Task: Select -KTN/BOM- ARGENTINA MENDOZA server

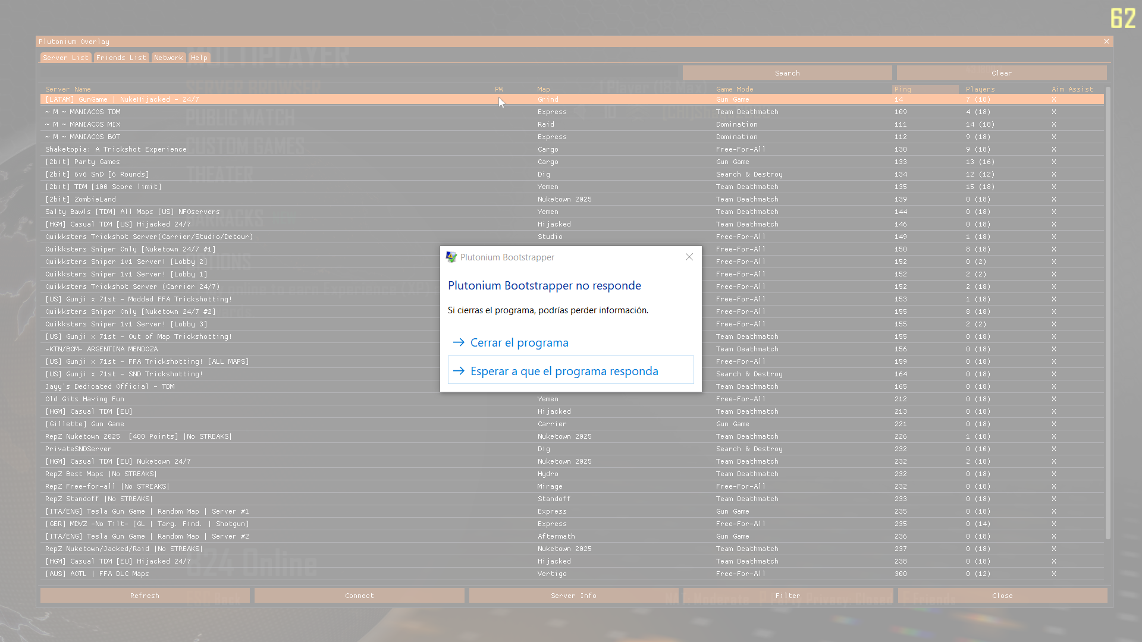Action: (572, 349)
